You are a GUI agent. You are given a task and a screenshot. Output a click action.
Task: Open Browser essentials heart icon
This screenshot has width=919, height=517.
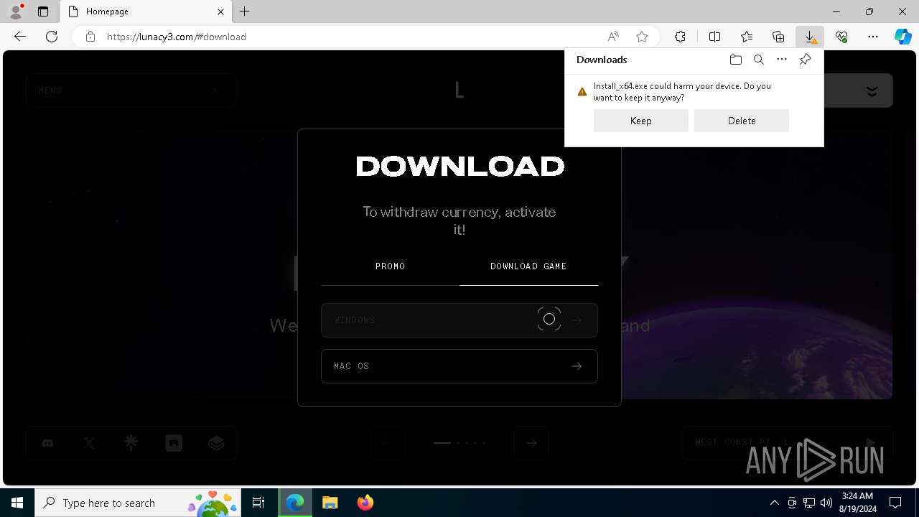coord(841,37)
